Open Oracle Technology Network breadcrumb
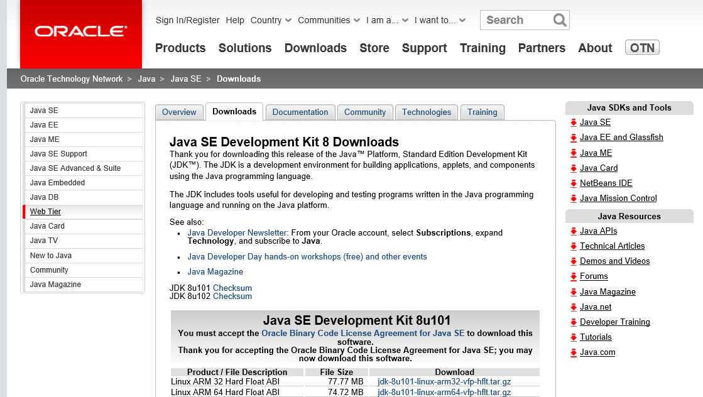The image size is (703, 397). [x=71, y=79]
